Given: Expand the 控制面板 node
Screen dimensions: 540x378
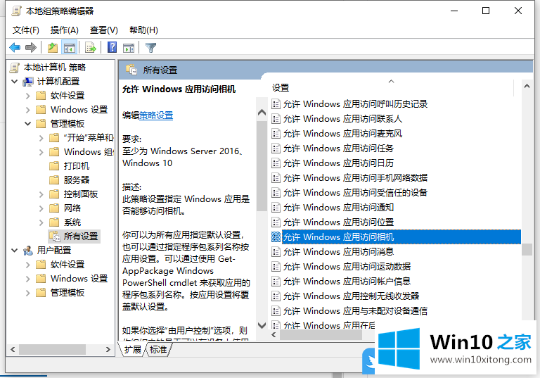Looking at the screenshot, I should tap(41, 194).
